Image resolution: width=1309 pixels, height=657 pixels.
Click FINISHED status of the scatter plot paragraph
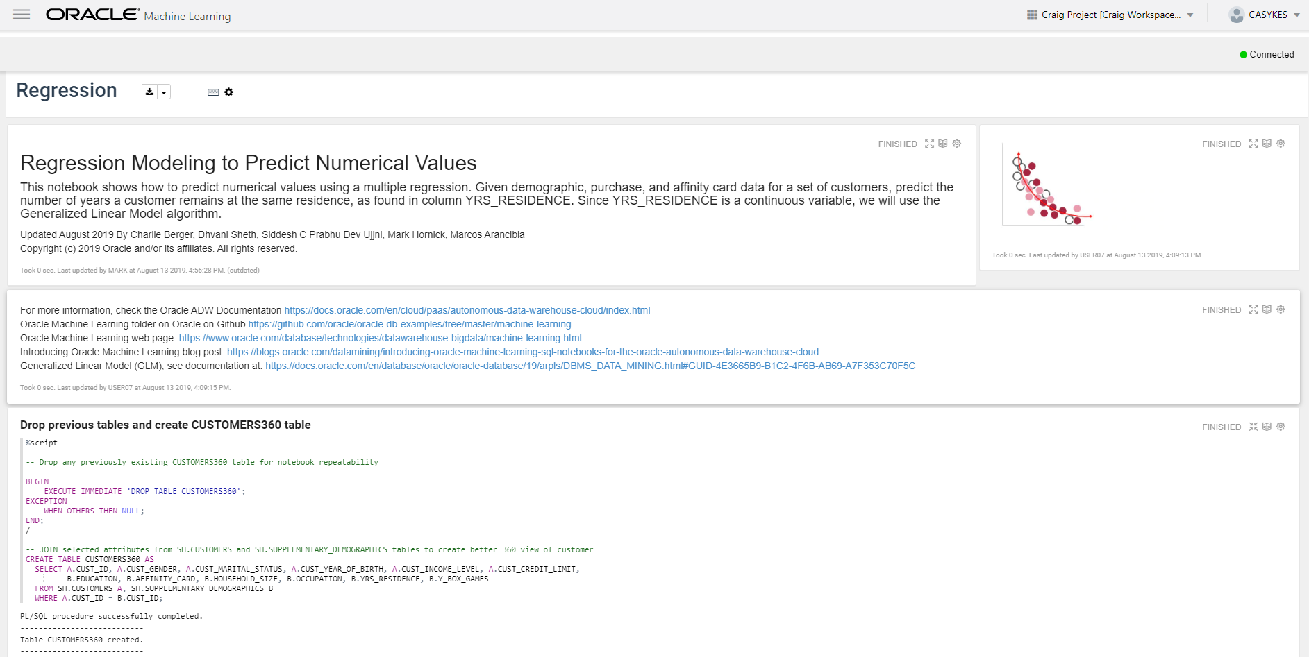coord(1222,144)
